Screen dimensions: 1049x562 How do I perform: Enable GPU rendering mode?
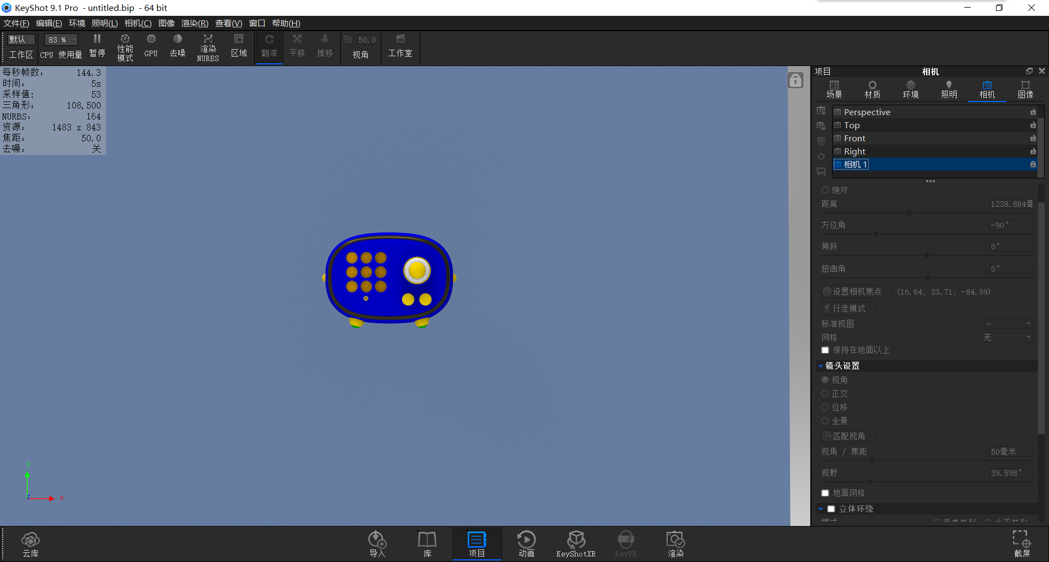[x=151, y=46]
